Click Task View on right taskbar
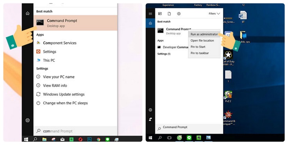Viewport: 288px width, 145px height. click(x=169, y=138)
